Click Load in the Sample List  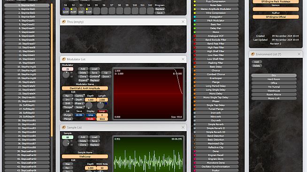coord(94,137)
